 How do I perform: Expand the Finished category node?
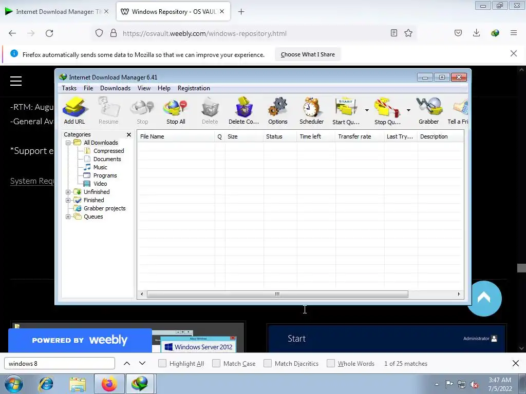(68, 201)
